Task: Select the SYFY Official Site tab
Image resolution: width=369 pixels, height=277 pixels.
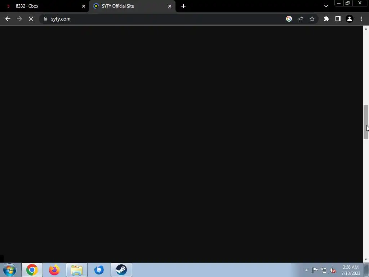Action: (132, 6)
